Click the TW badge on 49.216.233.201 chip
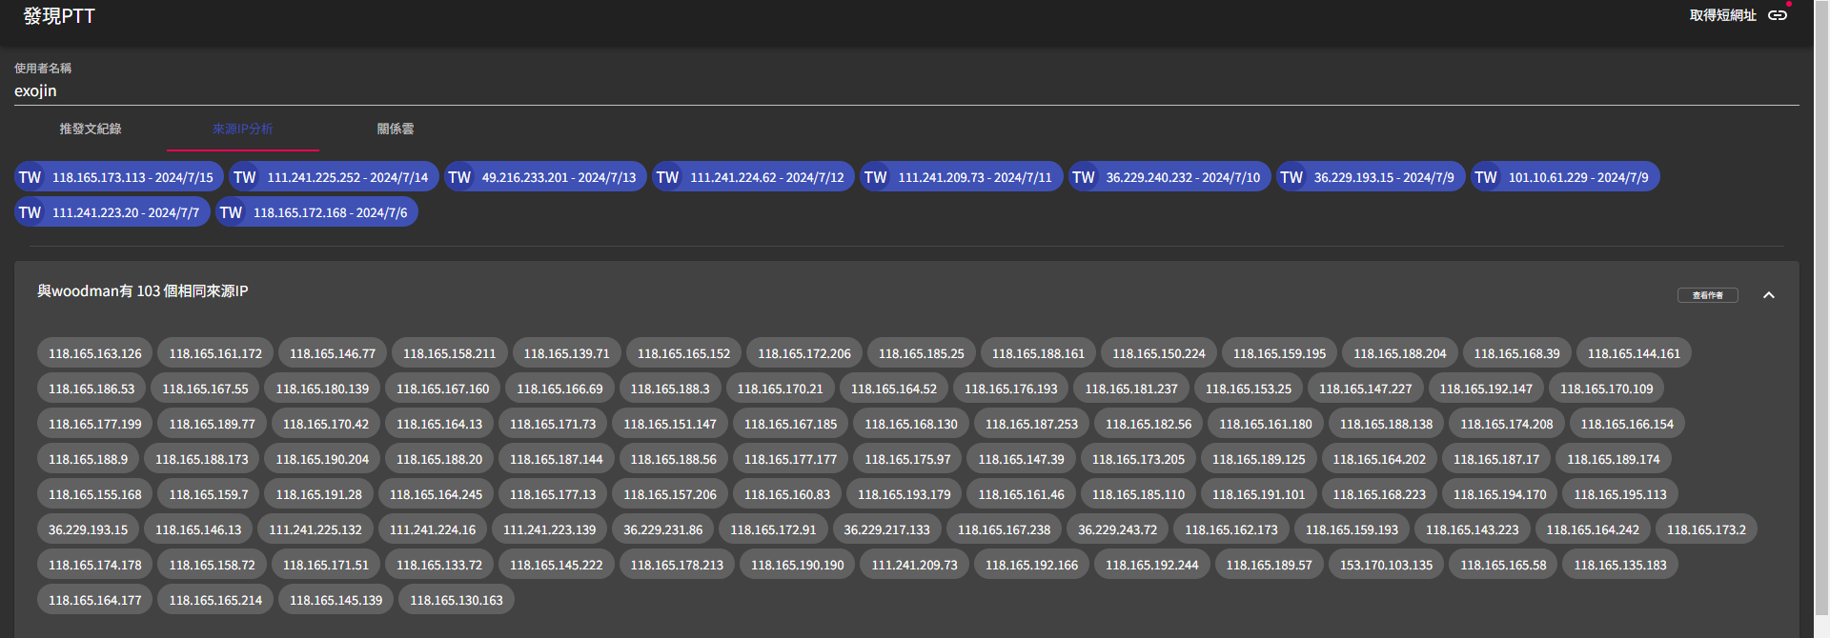 tap(459, 177)
